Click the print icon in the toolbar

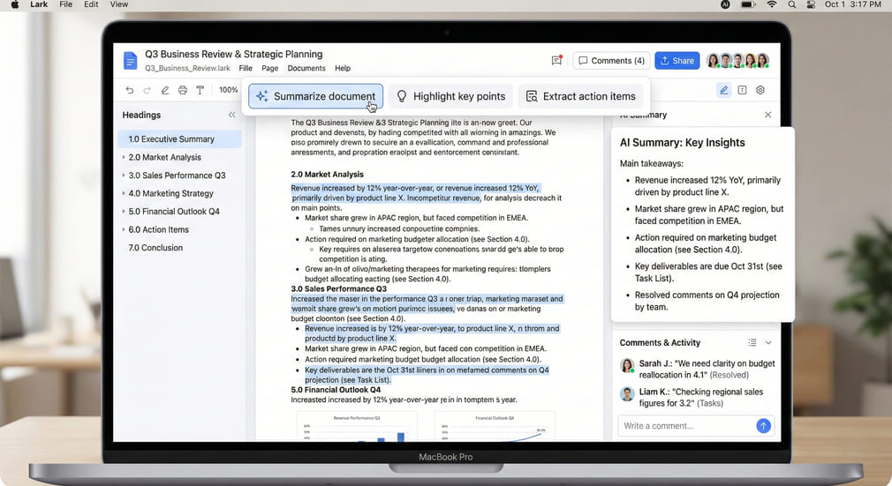point(182,90)
